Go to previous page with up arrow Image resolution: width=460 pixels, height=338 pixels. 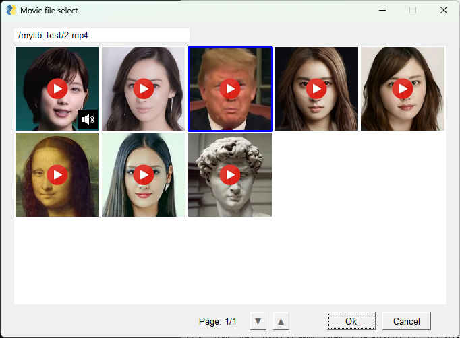281,321
